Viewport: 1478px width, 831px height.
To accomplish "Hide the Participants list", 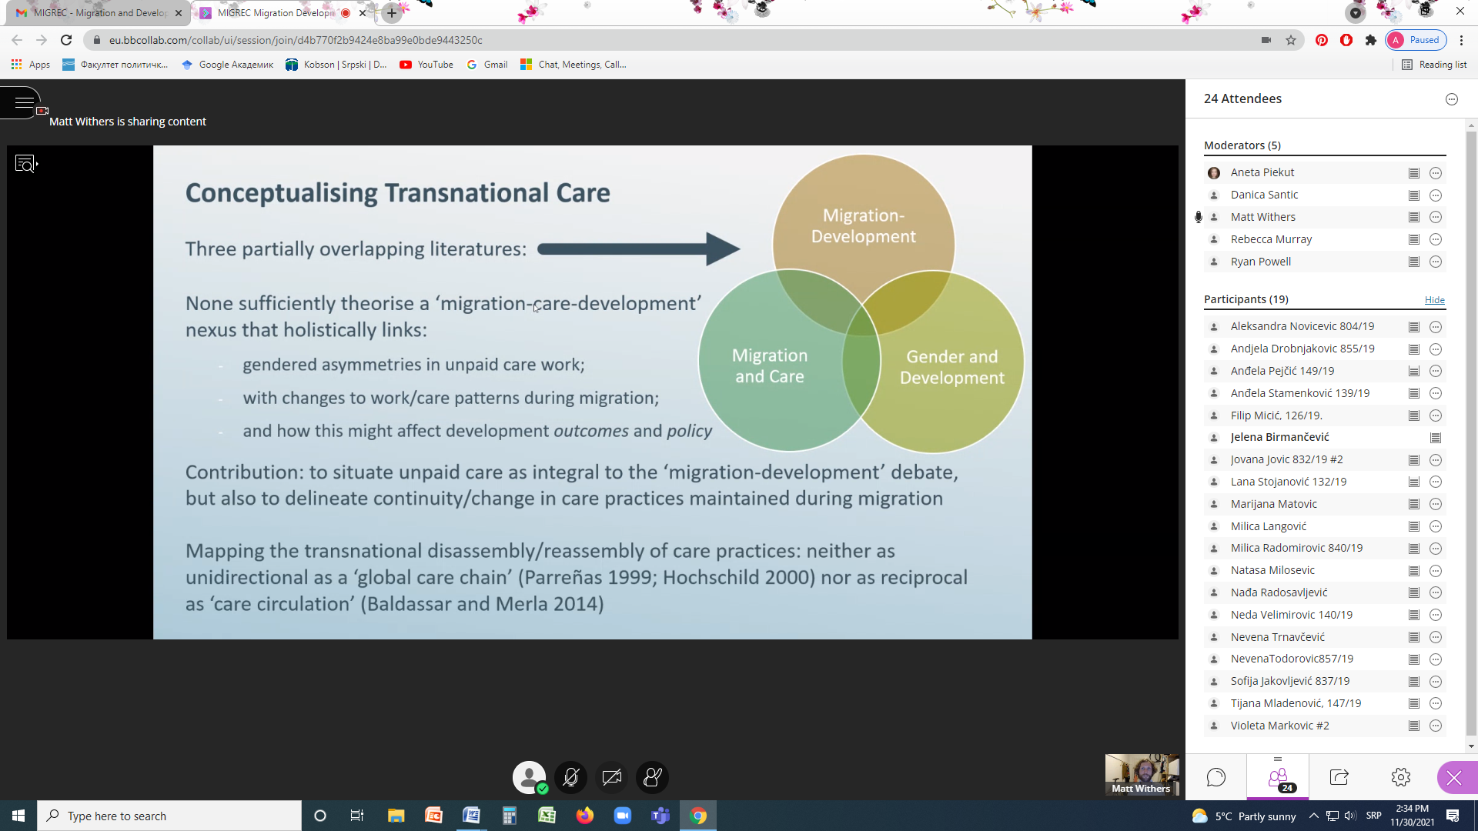I will click(x=1434, y=300).
